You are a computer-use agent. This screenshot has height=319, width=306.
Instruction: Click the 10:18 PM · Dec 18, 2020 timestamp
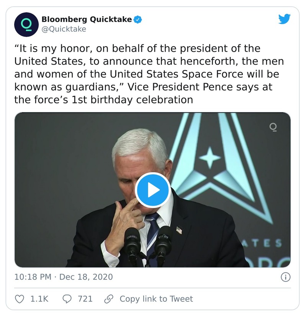[x=64, y=277]
